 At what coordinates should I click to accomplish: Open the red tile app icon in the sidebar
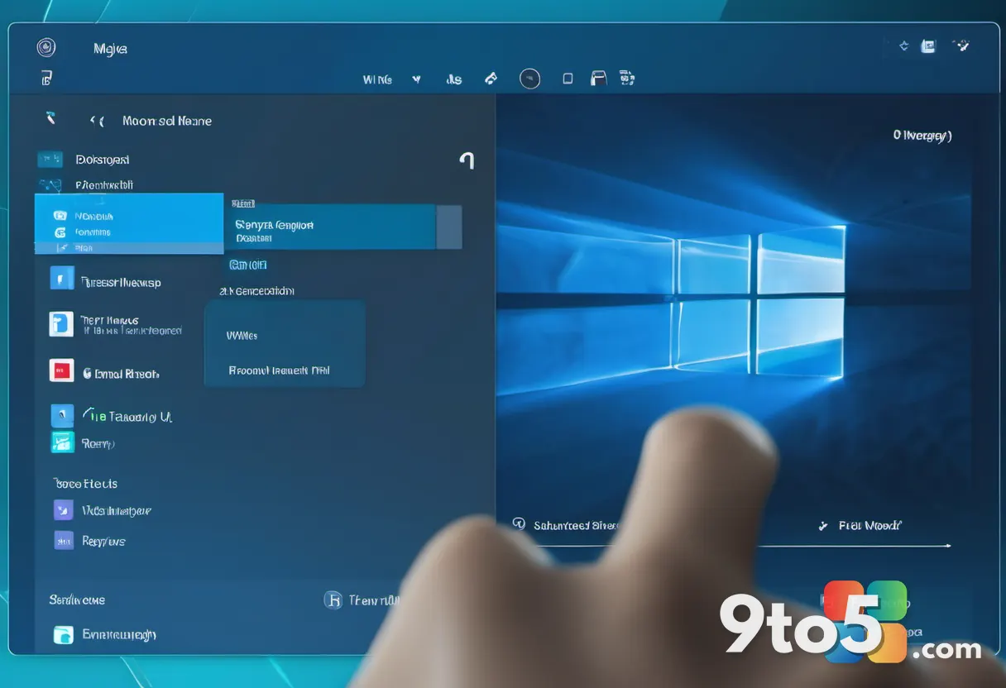pyautogui.click(x=61, y=370)
